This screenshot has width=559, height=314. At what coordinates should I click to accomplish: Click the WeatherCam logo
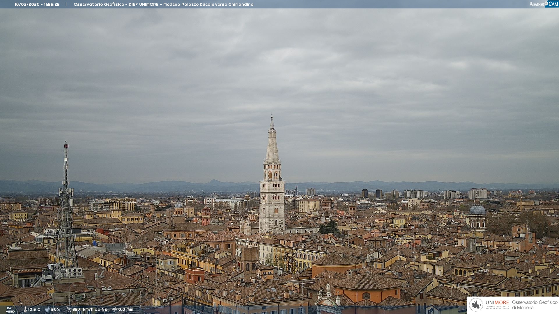[544, 4]
